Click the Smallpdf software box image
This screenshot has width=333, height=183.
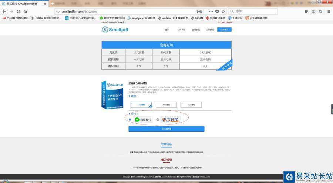coord(112,95)
